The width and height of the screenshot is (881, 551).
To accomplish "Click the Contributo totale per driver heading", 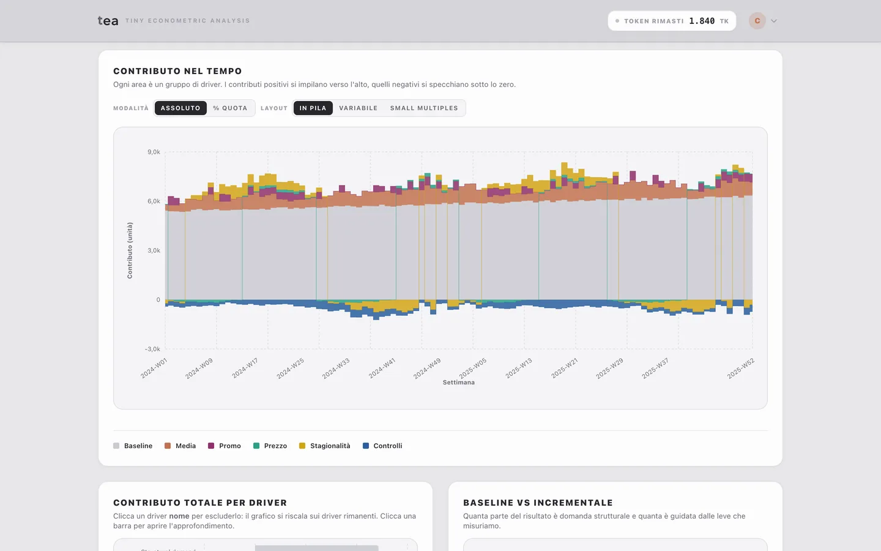I will pyautogui.click(x=200, y=503).
